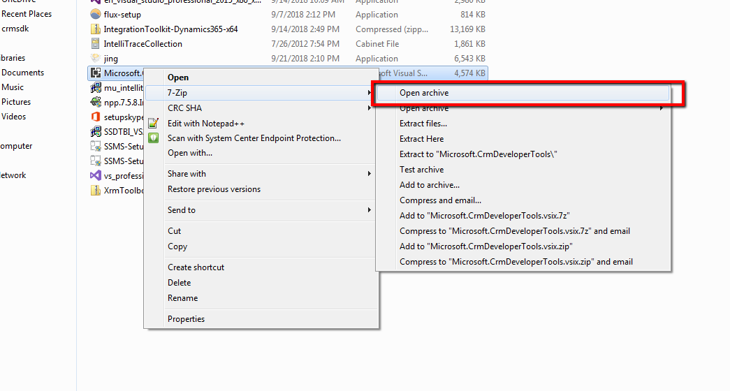Click the setupskype Office icon

[x=96, y=117]
